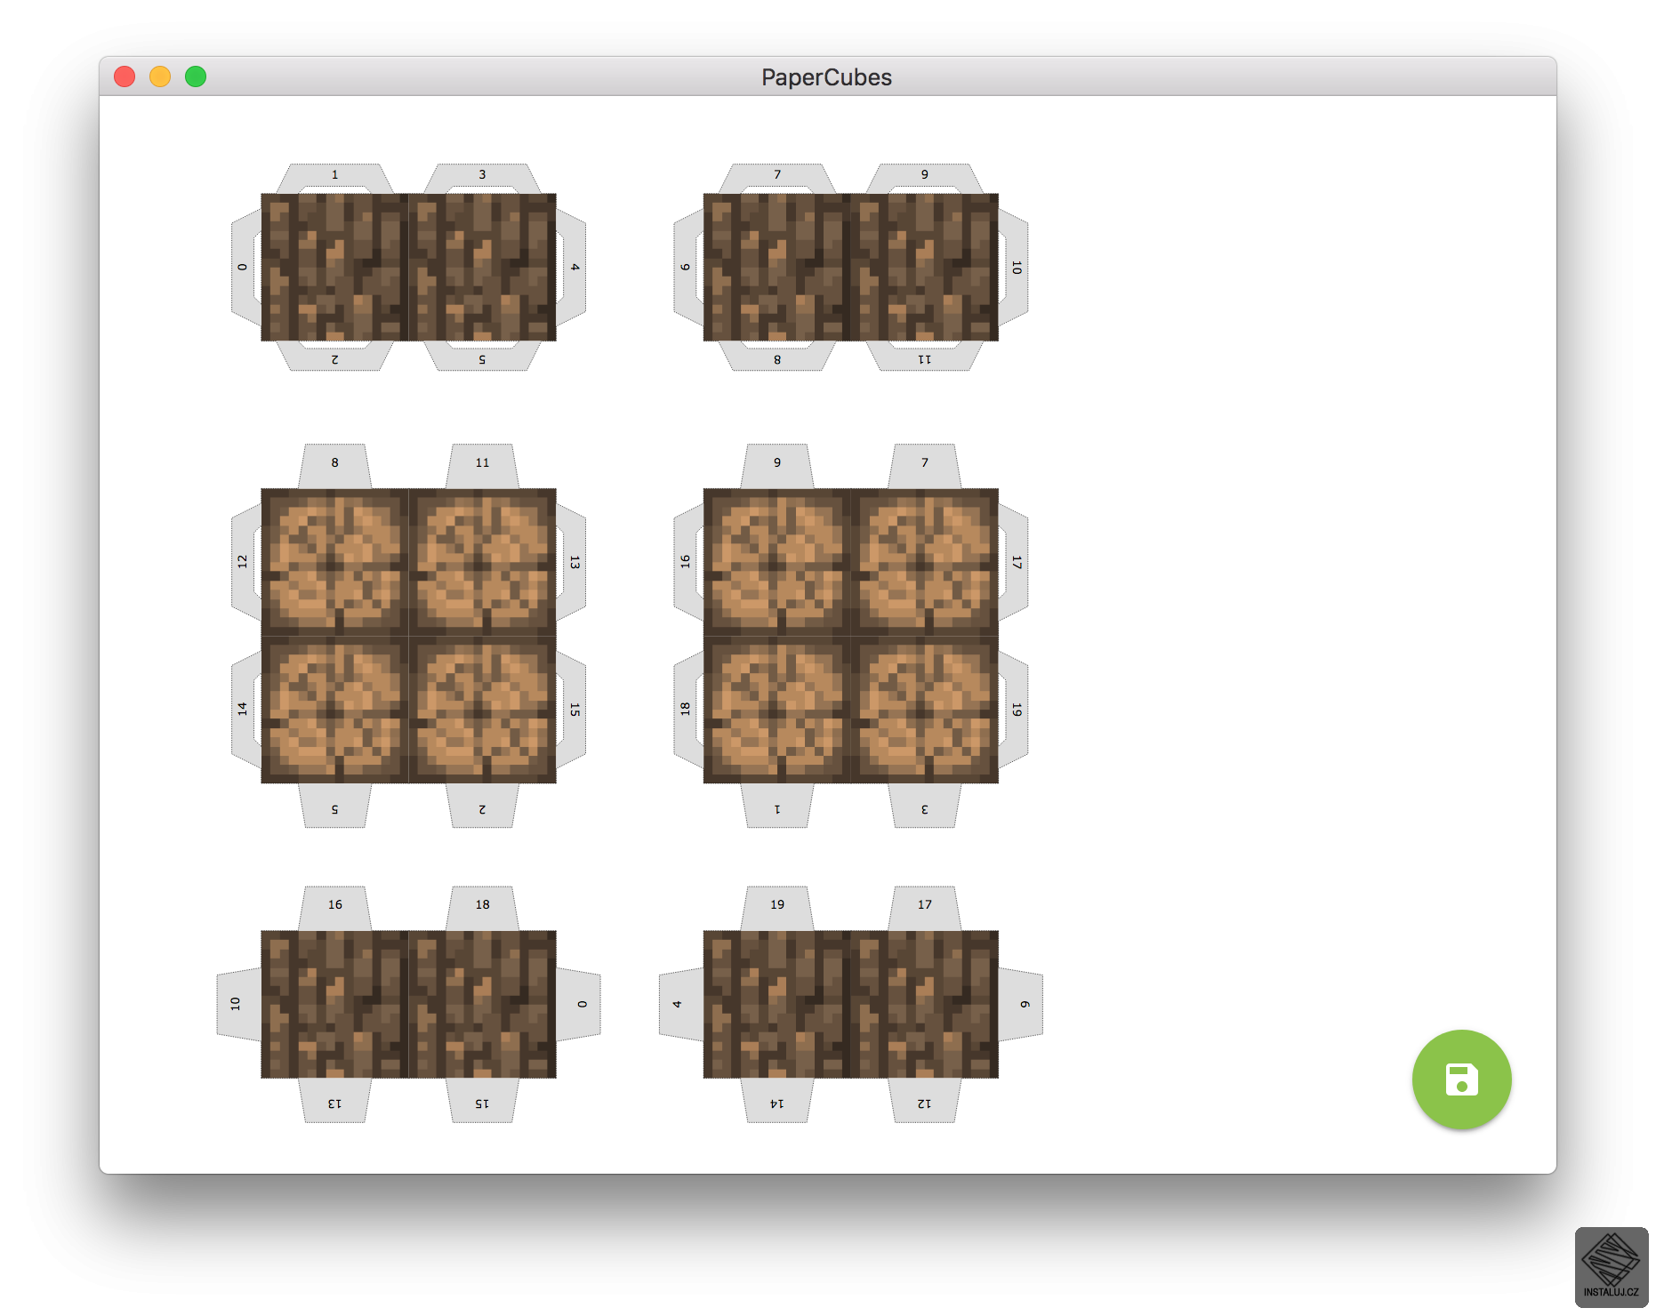Click the upright glue tab labeled 18
Image resolution: width=1656 pixels, height=1316 pixels.
click(x=482, y=908)
